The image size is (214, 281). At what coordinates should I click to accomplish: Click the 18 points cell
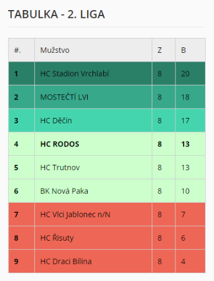pyautogui.click(x=190, y=97)
